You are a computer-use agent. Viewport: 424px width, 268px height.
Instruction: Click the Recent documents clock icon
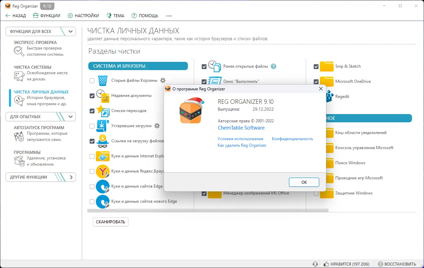pos(103,96)
